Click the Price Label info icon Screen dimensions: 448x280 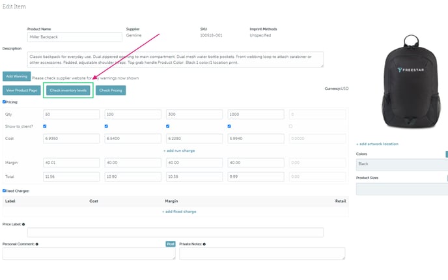24,224
